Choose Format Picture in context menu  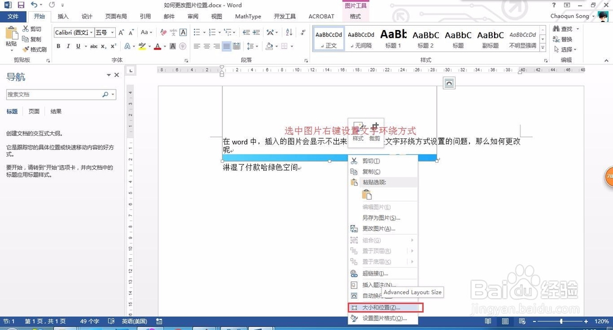point(383,318)
